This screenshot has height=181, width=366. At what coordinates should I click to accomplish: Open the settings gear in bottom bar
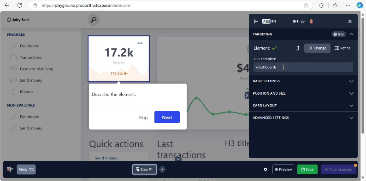pos(266,170)
